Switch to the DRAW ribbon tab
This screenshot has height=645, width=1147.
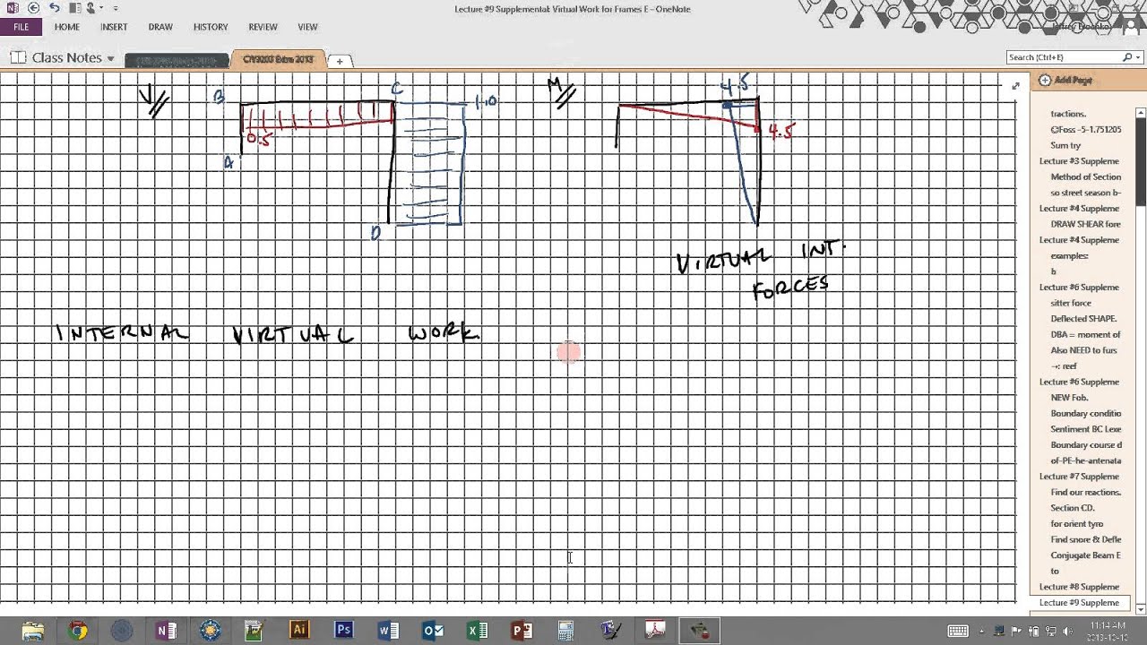(x=160, y=27)
